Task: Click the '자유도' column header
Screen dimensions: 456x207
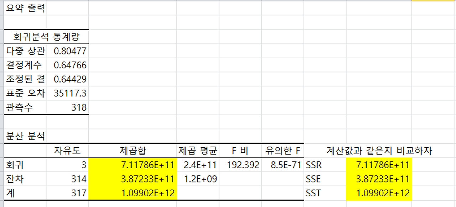Action: 67,151
